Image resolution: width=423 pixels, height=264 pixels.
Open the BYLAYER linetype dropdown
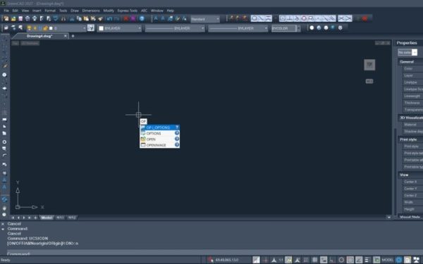pos(202,28)
